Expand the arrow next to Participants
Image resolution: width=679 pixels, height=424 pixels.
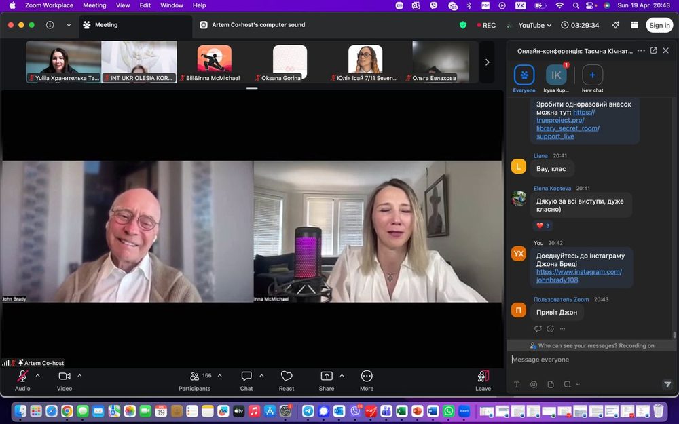(x=219, y=376)
